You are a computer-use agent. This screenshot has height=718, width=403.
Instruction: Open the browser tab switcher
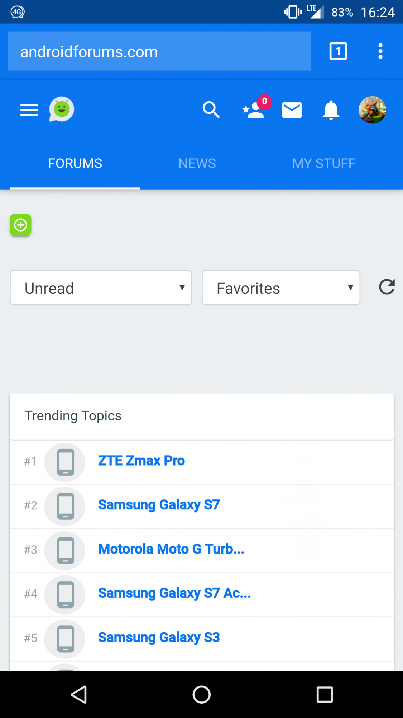(338, 51)
